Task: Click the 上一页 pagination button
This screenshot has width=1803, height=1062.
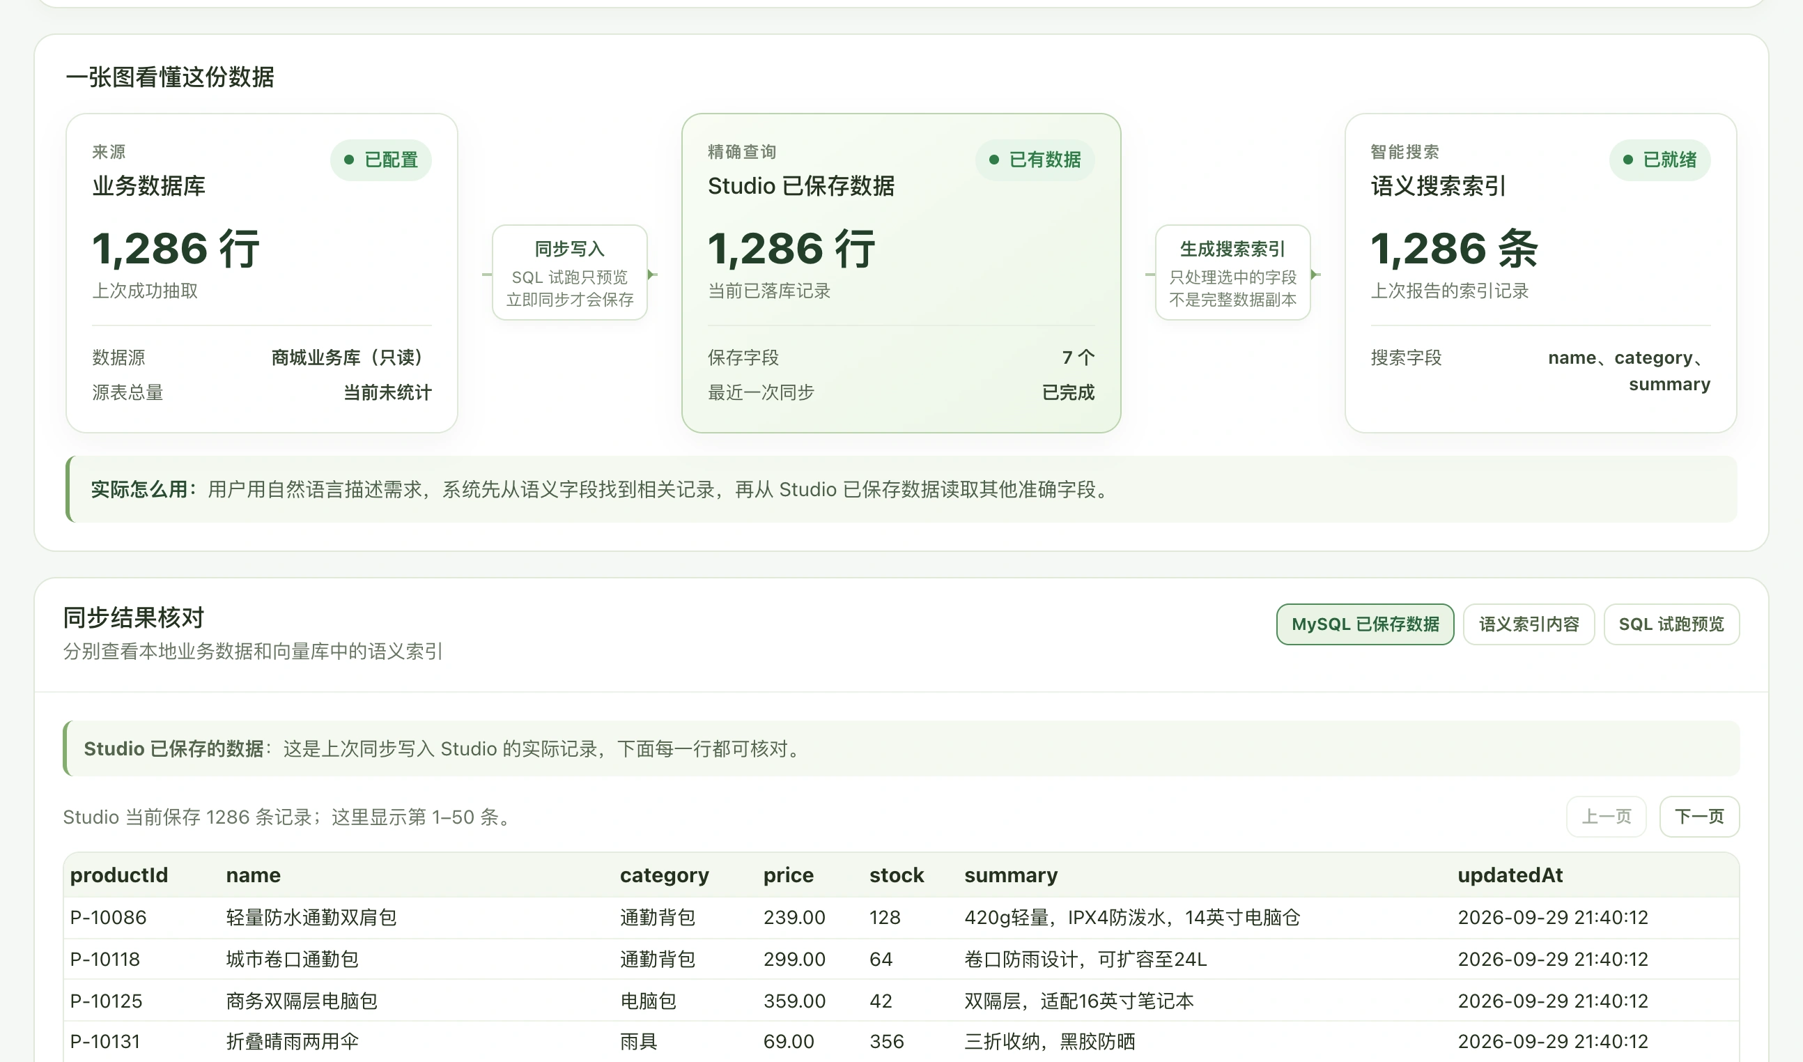Action: pyautogui.click(x=1606, y=817)
